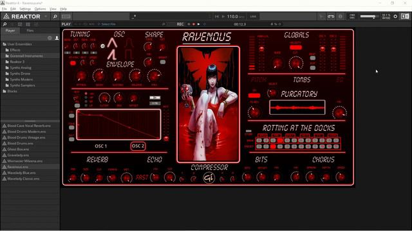412x231 pixels.
Task: Click the skip-to-start transport button
Action: [x=217, y=17]
